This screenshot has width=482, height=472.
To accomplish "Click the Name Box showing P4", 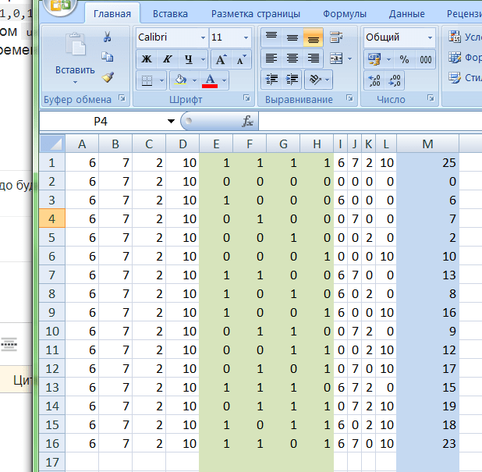I will pos(101,121).
